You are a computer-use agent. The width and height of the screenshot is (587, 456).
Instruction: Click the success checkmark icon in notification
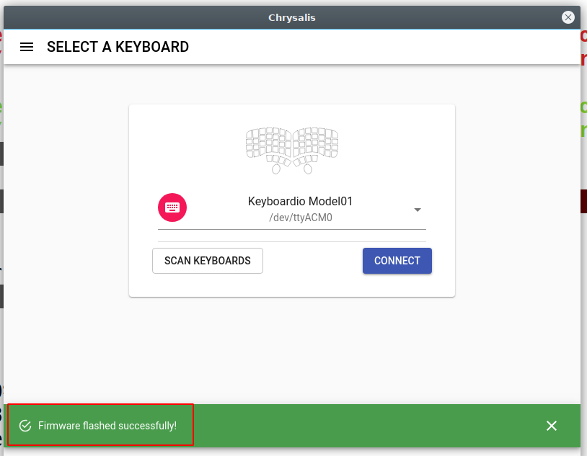point(25,426)
